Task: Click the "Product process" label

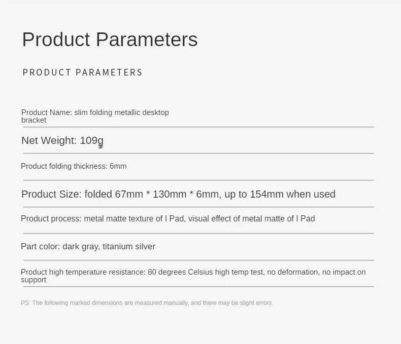Action: 51,218
